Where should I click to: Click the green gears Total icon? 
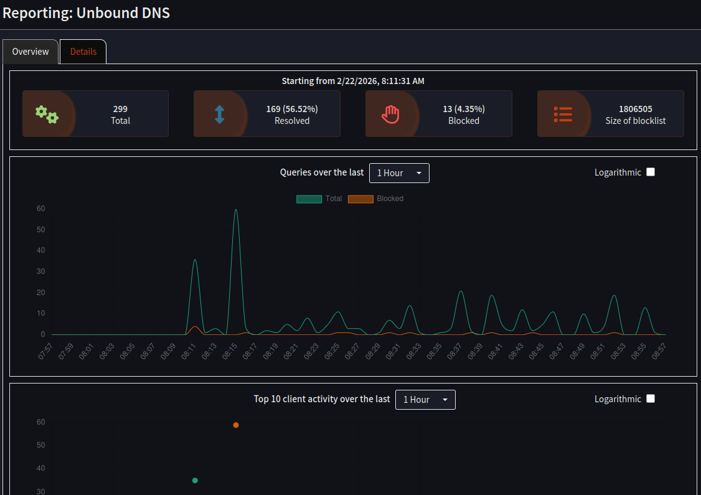coord(47,115)
